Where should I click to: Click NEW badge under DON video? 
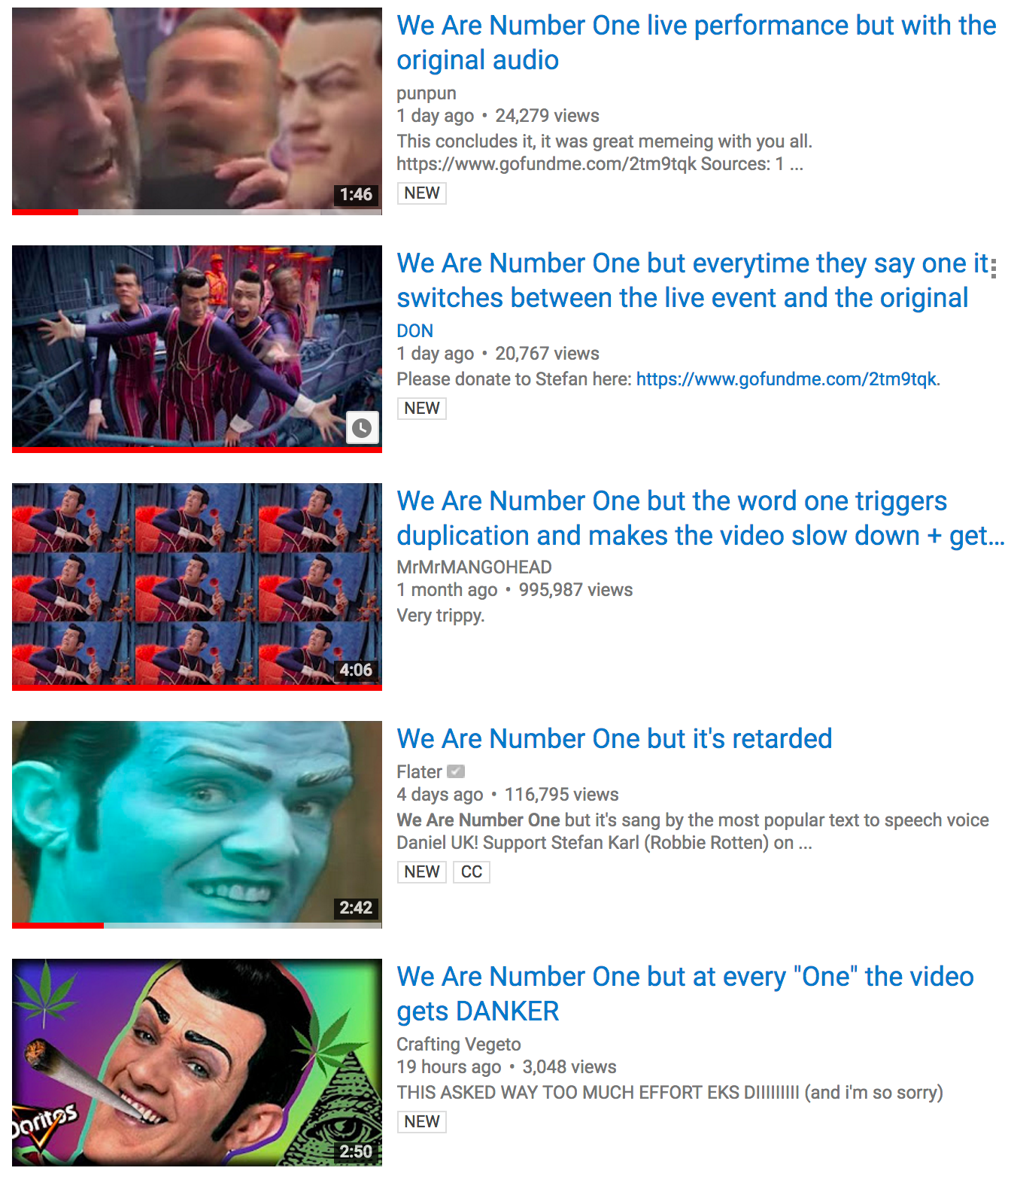(422, 408)
